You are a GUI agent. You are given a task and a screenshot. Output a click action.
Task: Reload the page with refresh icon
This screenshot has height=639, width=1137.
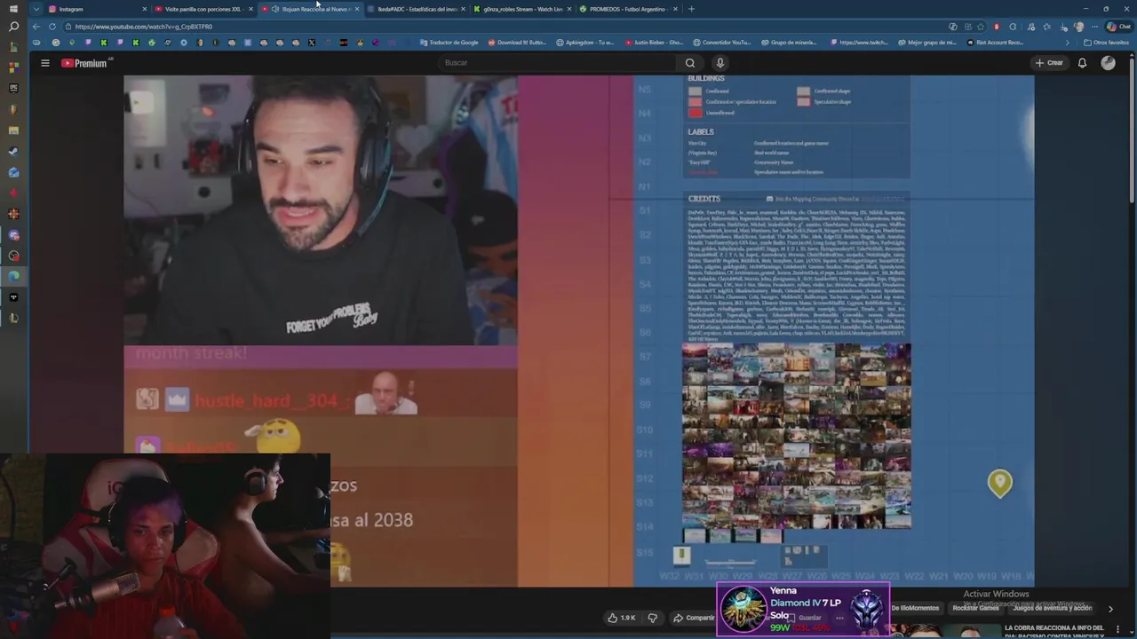click(52, 27)
